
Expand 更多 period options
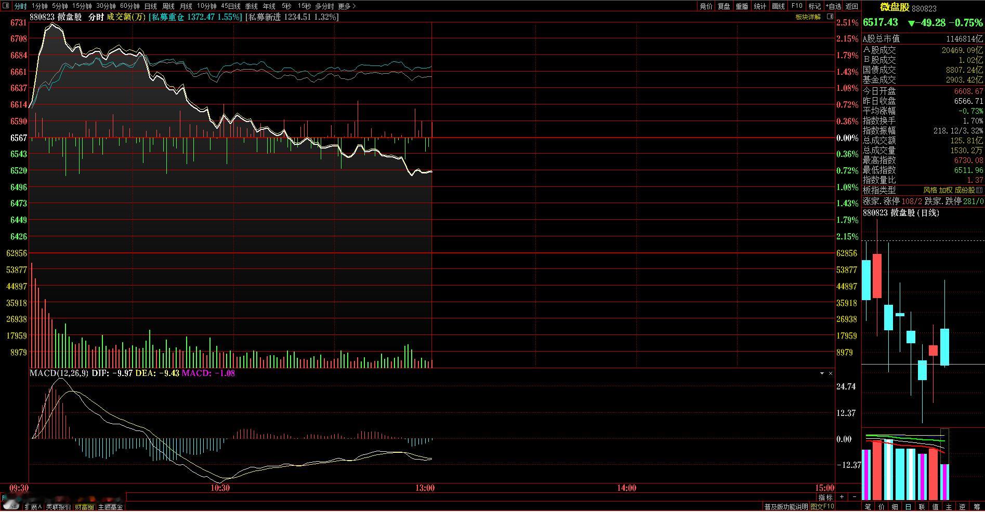pyautogui.click(x=346, y=6)
